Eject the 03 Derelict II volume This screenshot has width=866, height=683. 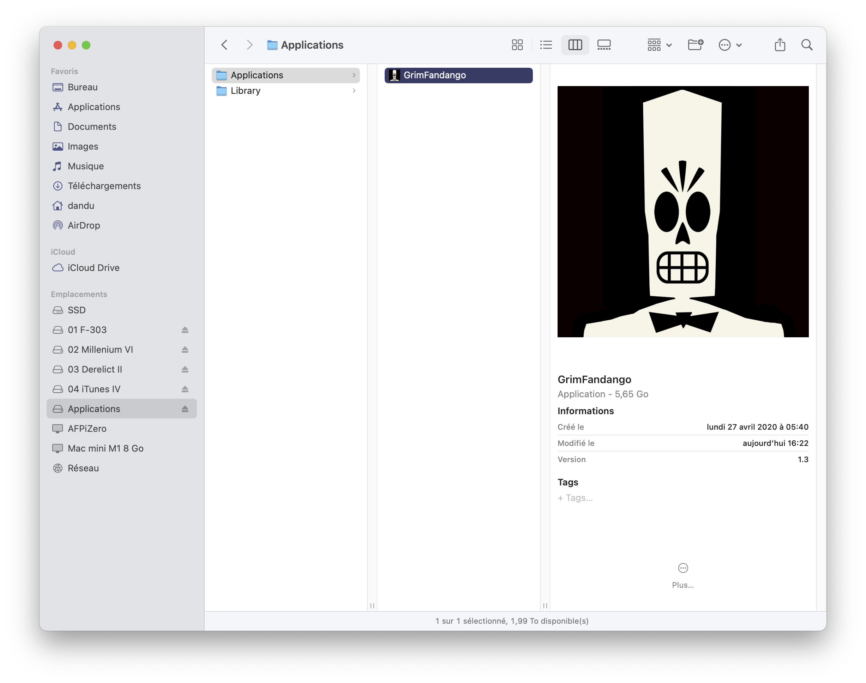[185, 369]
